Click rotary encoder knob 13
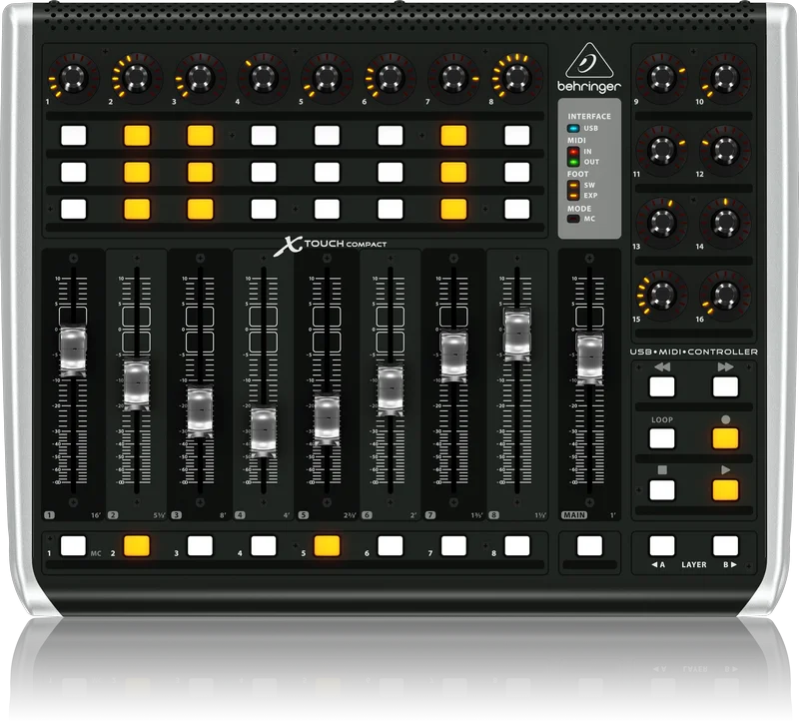This screenshot has width=799, height=723. pos(661,222)
